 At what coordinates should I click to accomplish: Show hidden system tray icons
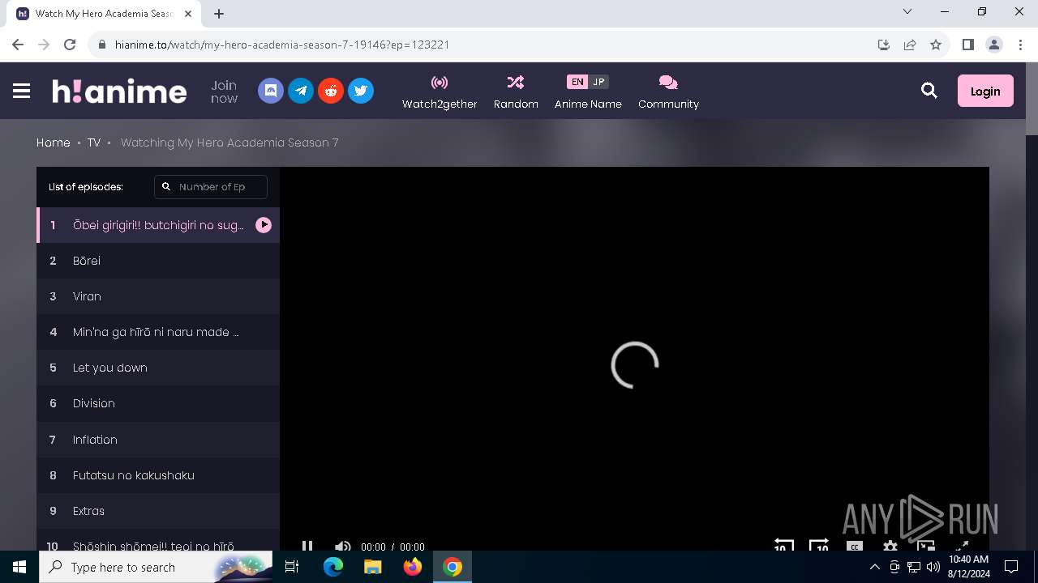tap(874, 567)
